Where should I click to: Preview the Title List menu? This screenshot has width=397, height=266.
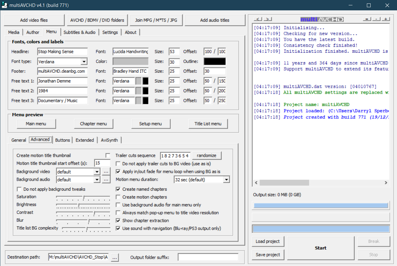point(208,124)
